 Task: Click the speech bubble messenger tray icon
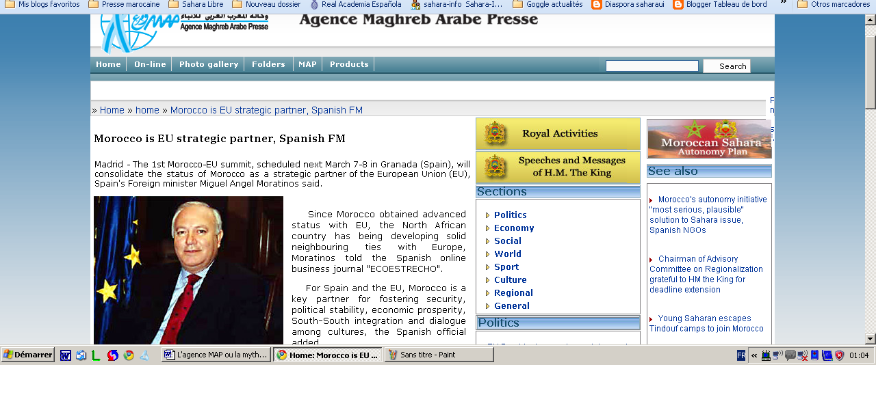click(x=790, y=355)
